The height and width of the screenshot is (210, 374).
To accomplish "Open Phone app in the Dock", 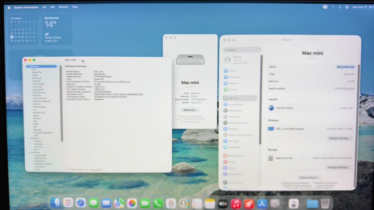I will (x=158, y=203).
